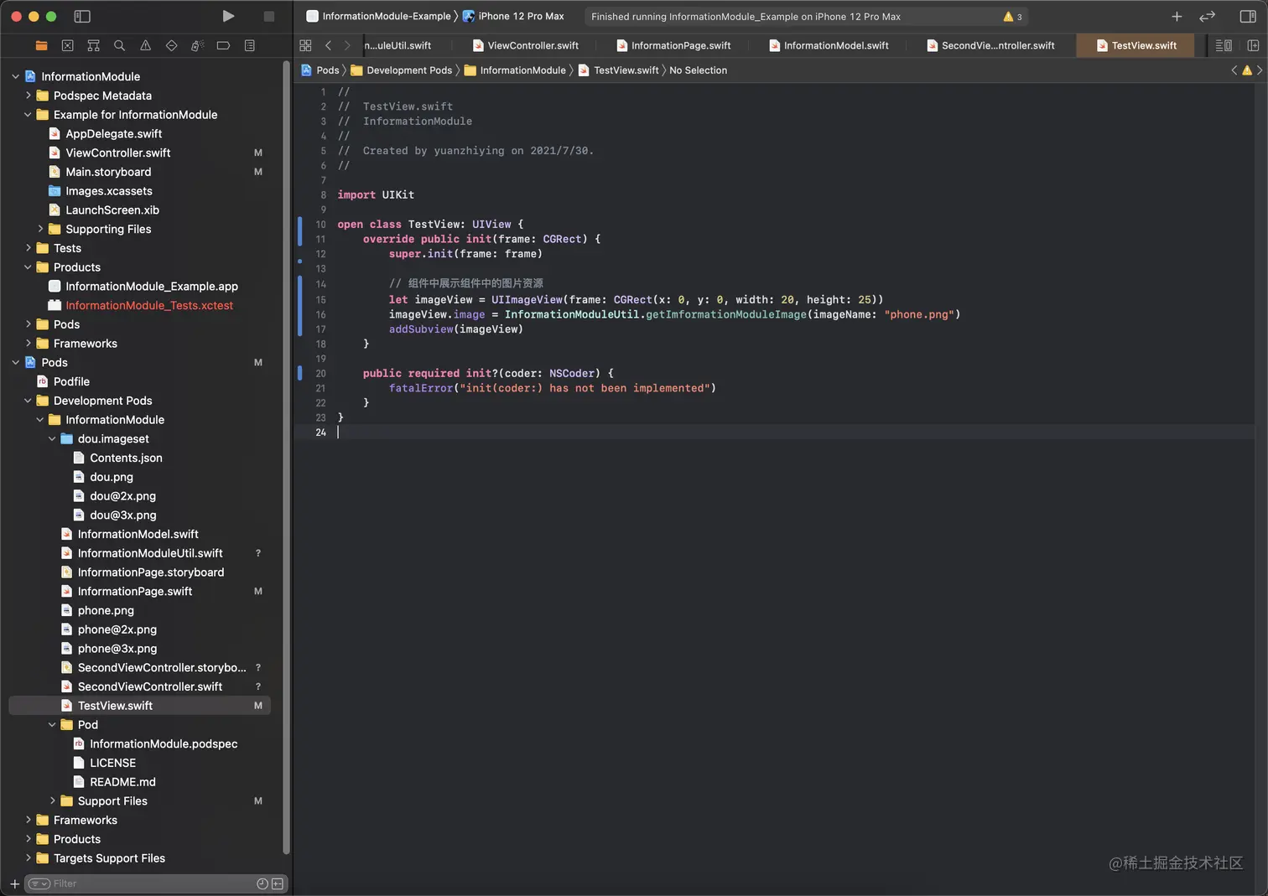The height and width of the screenshot is (896, 1268).
Task: Click No Selection in the jump bar
Action: pyautogui.click(x=698, y=70)
